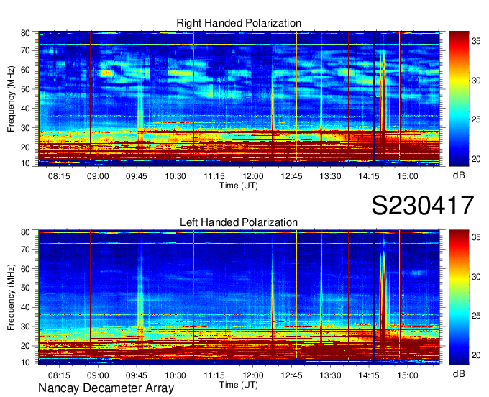Click "20" MHz tick on Left Handed frequency axis
Image resolution: width=489 pixels, height=397 pixels.
[25, 346]
